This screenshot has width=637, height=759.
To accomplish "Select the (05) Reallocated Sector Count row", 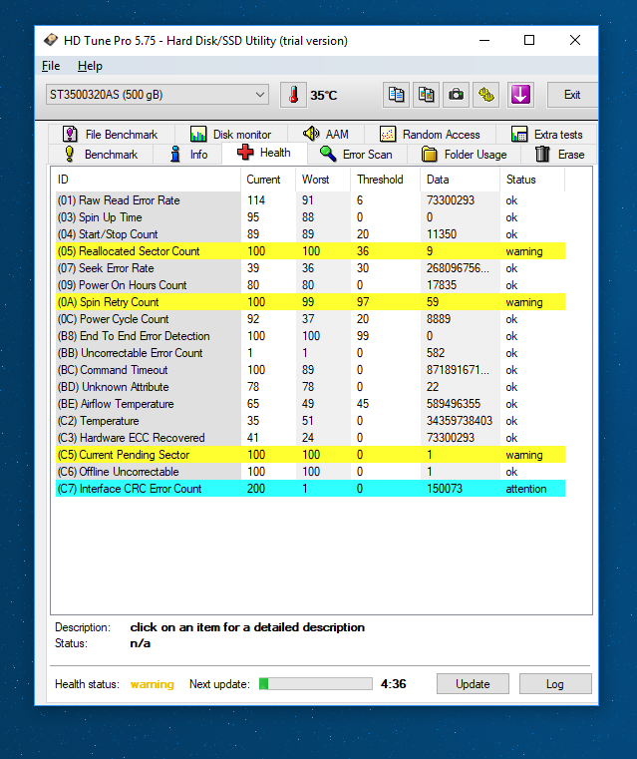I will [310, 251].
